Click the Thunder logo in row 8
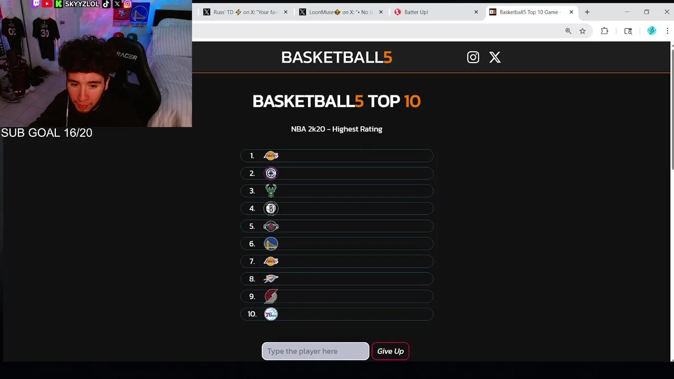674x379 pixels. 271,279
